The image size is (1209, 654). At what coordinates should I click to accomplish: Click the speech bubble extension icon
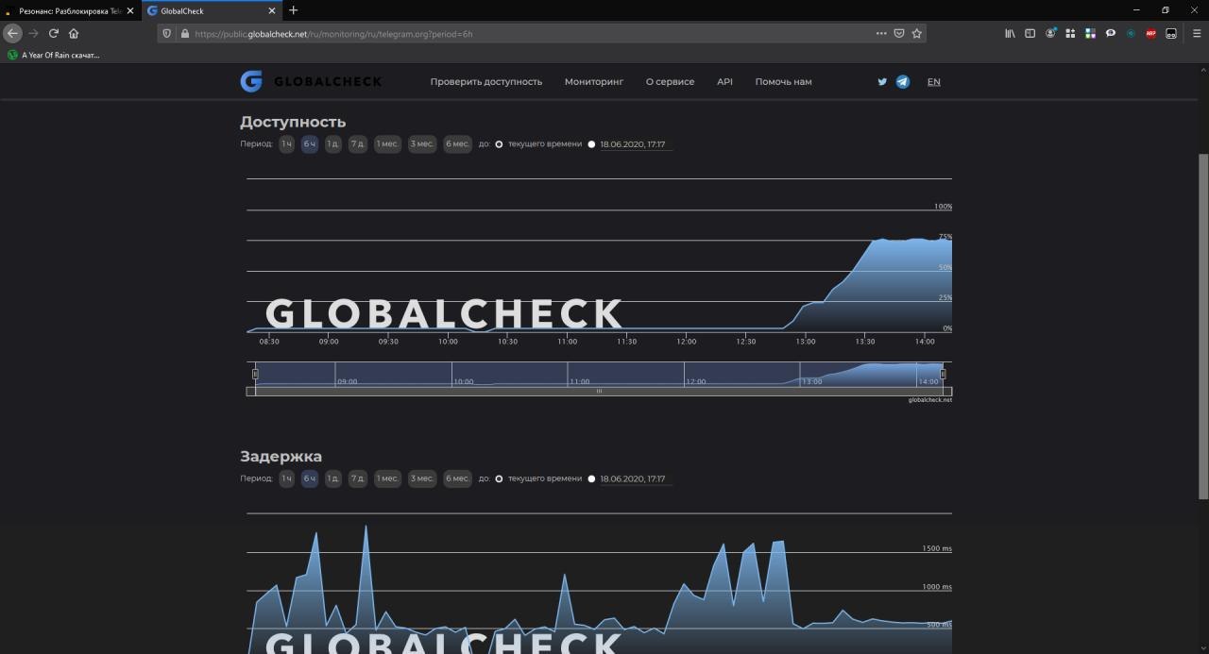(x=1110, y=33)
